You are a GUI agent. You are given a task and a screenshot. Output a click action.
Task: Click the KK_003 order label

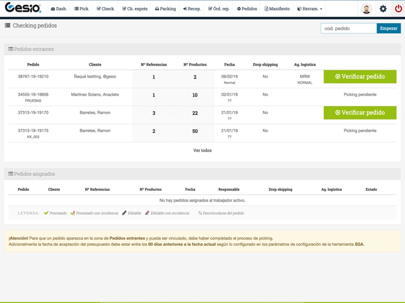pos(33,137)
